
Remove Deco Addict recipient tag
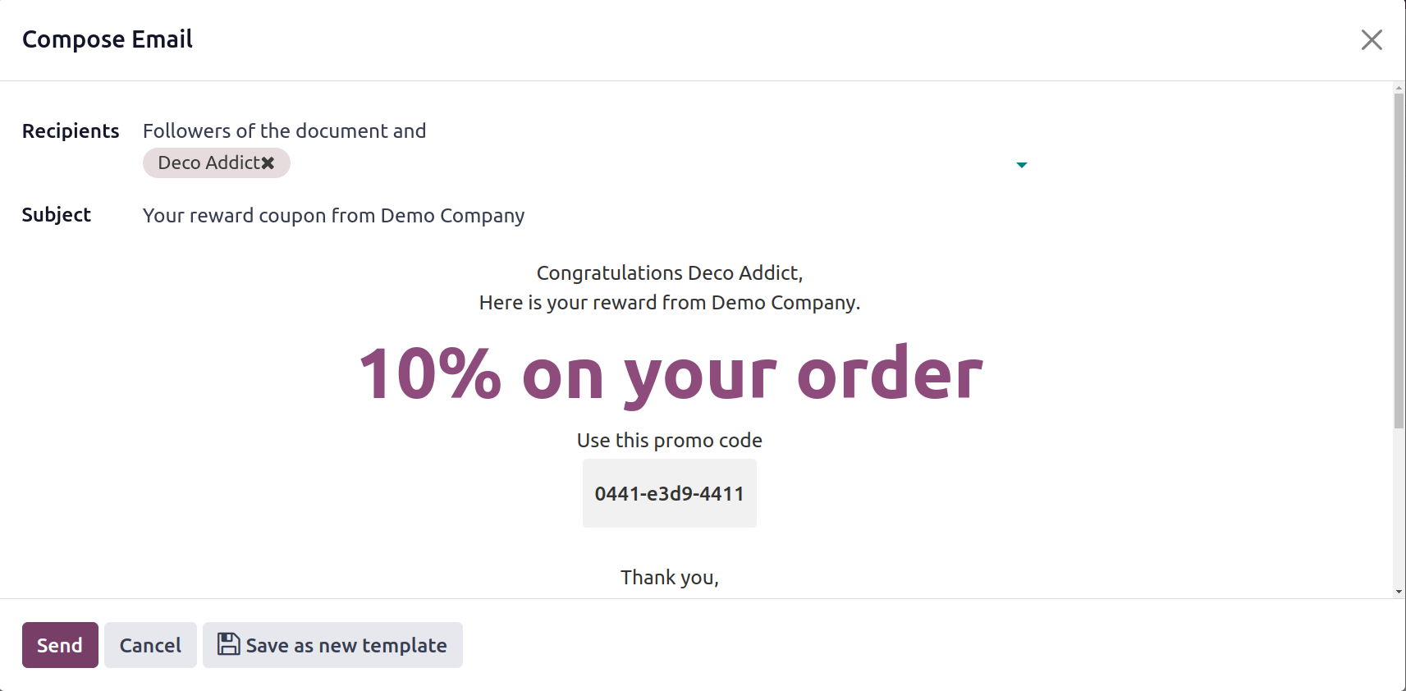[268, 163]
